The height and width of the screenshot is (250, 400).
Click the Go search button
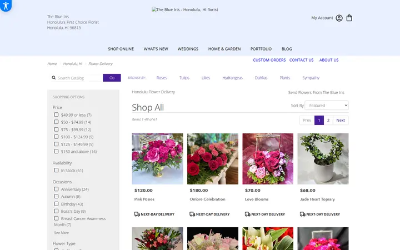pos(112,78)
